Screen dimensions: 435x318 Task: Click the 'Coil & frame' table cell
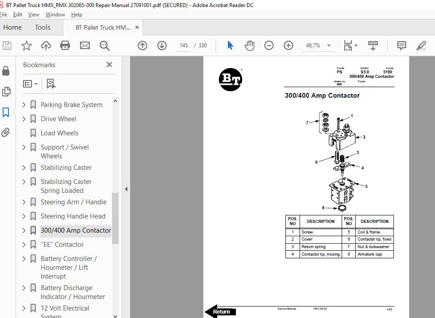(374, 232)
